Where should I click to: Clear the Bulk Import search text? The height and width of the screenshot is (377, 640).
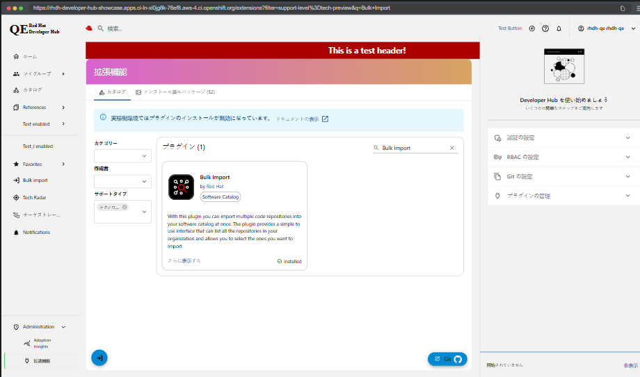452,148
